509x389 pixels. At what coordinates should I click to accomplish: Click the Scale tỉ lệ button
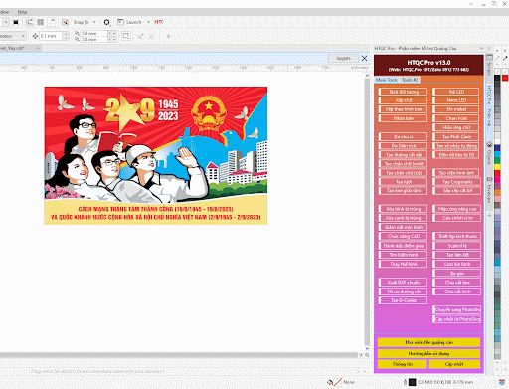pyautogui.click(x=457, y=246)
